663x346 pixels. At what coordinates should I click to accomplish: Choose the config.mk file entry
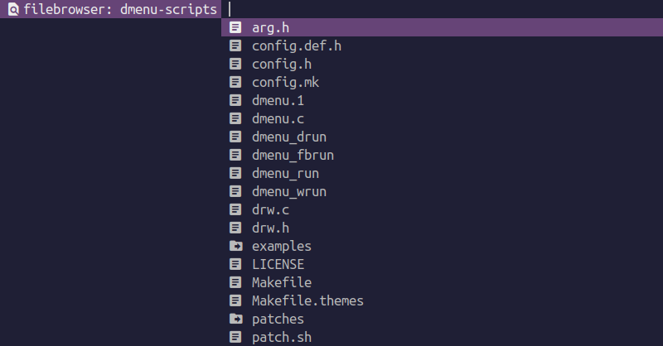click(x=442, y=82)
